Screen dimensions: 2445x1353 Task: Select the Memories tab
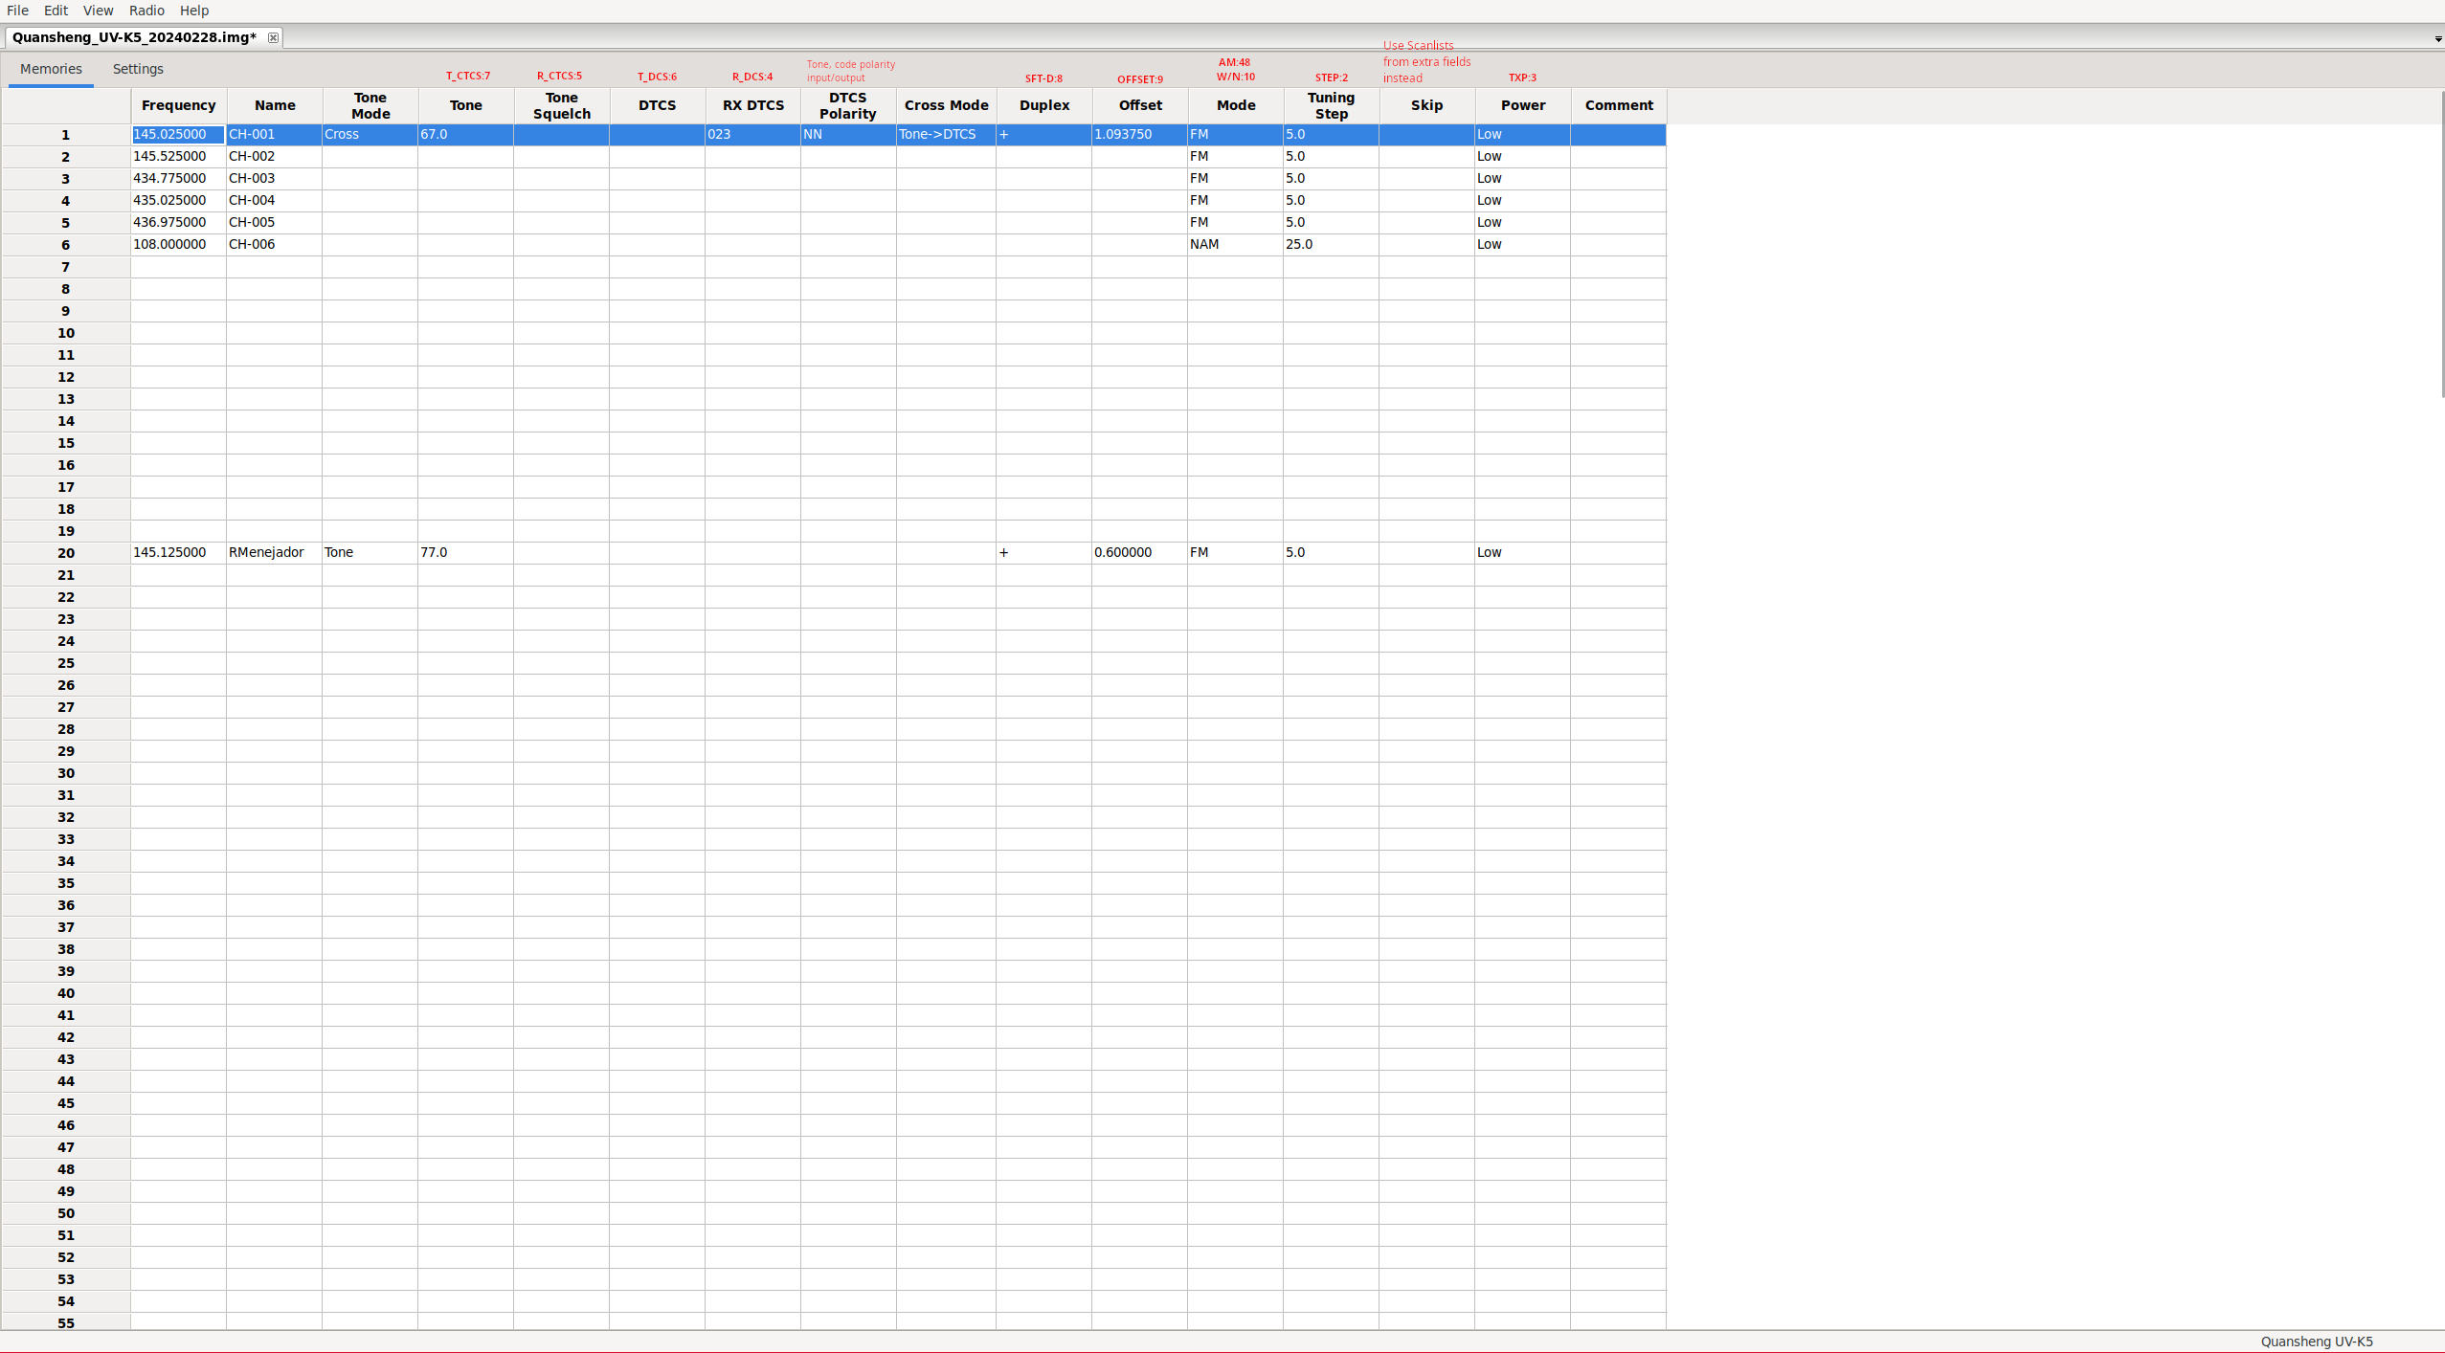point(51,69)
